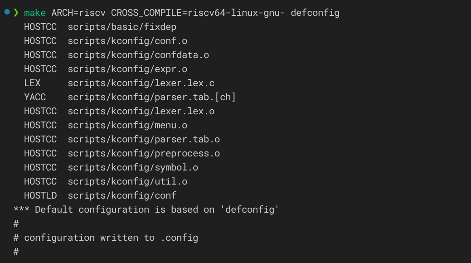The width and height of the screenshot is (471, 263).
Task: Click the CROSS_COMPILE=riscv64-linux-gnu- argument
Action: click(x=198, y=13)
